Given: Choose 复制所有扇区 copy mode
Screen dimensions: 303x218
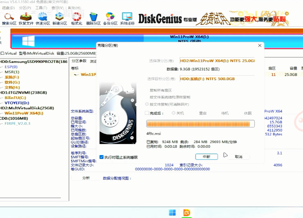Looking at the screenshot, I should pyautogui.click(x=161, y=90).
